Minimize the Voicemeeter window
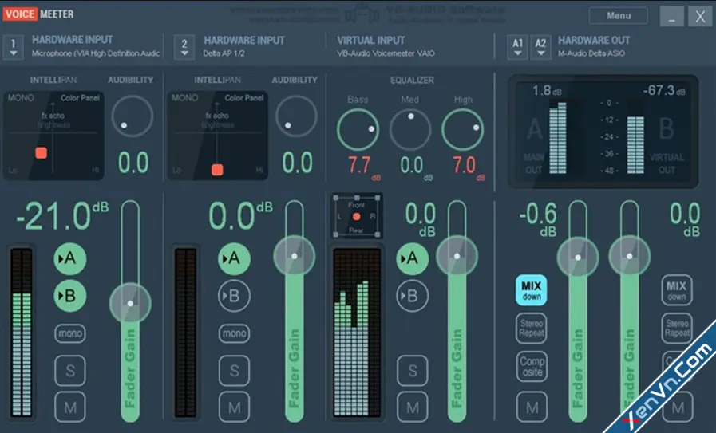716x433 pixels. (672, 17)
